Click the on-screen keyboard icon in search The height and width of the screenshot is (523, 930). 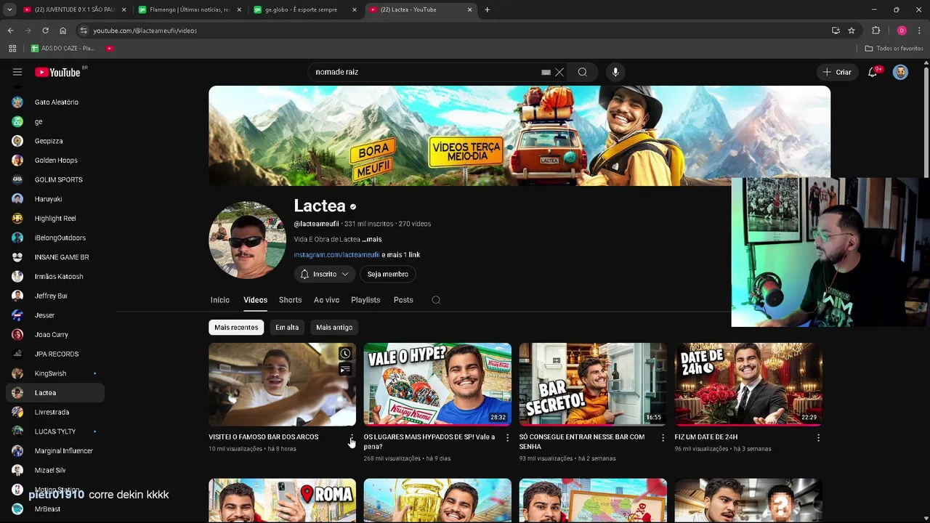click(x=546, y=72)
